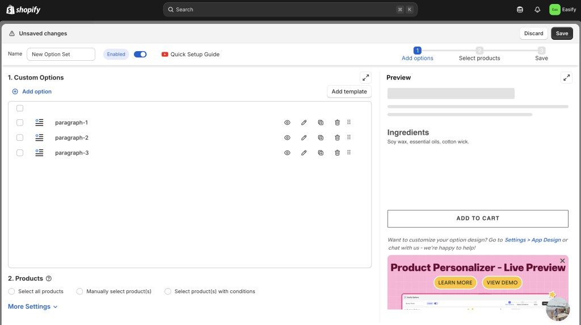Go to the Save step
Screen dimensions: 581x325
point(541,54)
